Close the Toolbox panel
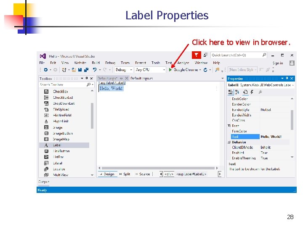303x227 pixels. 92,78
